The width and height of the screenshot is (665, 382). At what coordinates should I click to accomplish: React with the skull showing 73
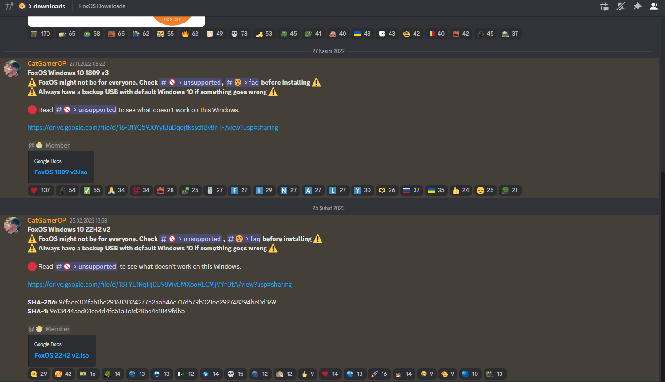[239, 34]
